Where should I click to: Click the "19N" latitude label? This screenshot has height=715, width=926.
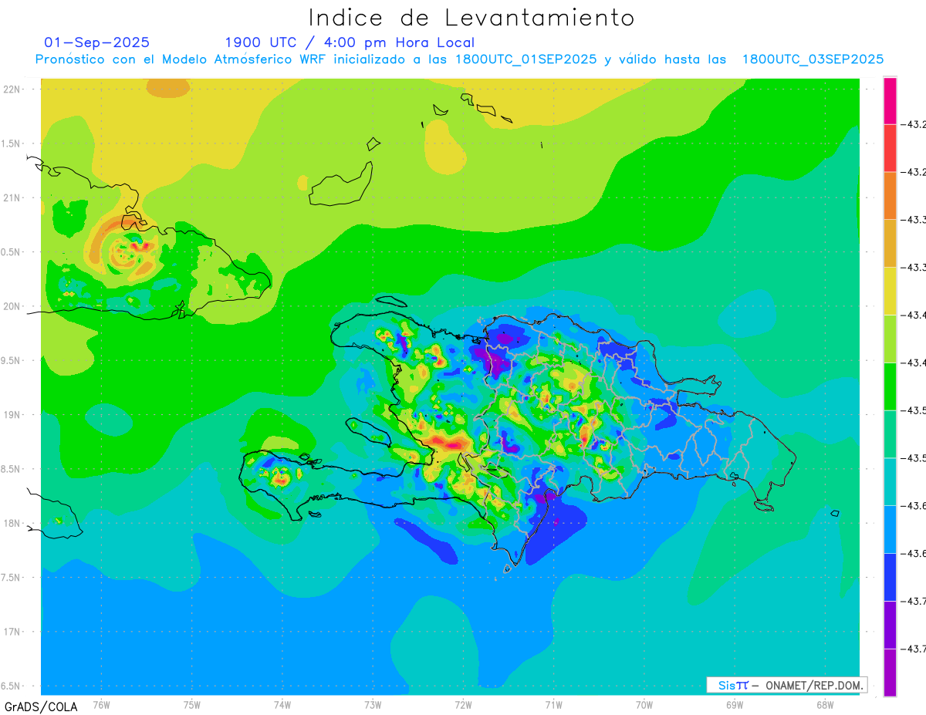(x=12, y=415)
